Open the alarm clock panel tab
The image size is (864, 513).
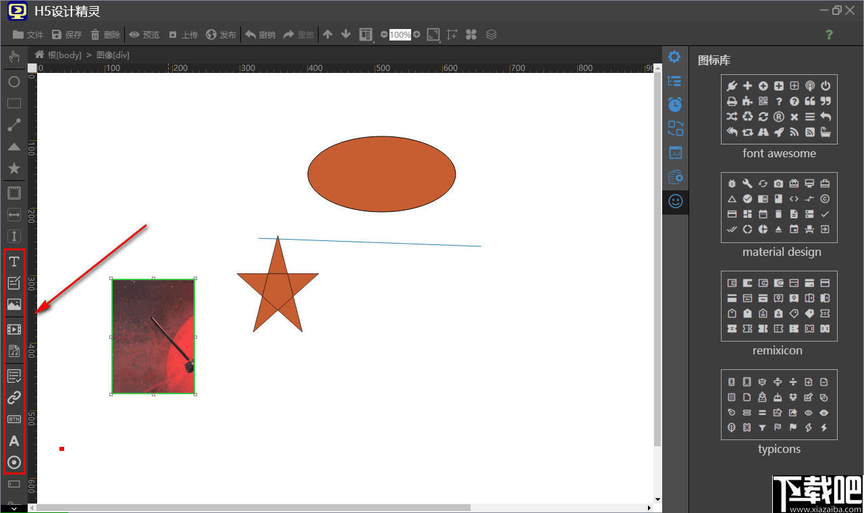point(675,105)
